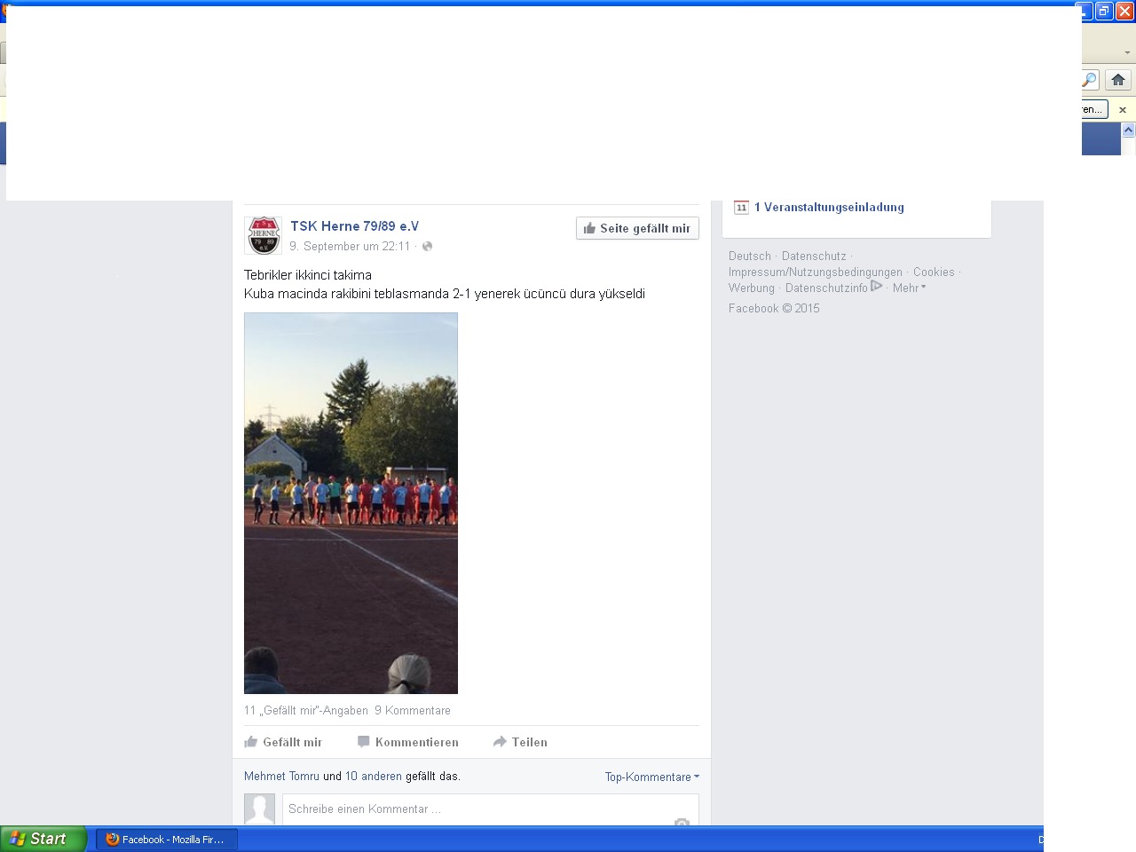This screenshot has height=852, width=1136.
Task: Restore down the Firefox window
Action: point(1104,12)
